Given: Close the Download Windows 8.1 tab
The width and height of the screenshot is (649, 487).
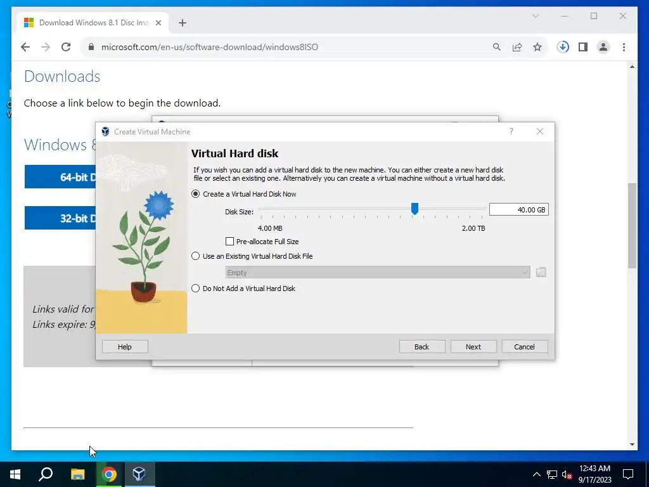Looking at the screenshot, I should 158,23.
